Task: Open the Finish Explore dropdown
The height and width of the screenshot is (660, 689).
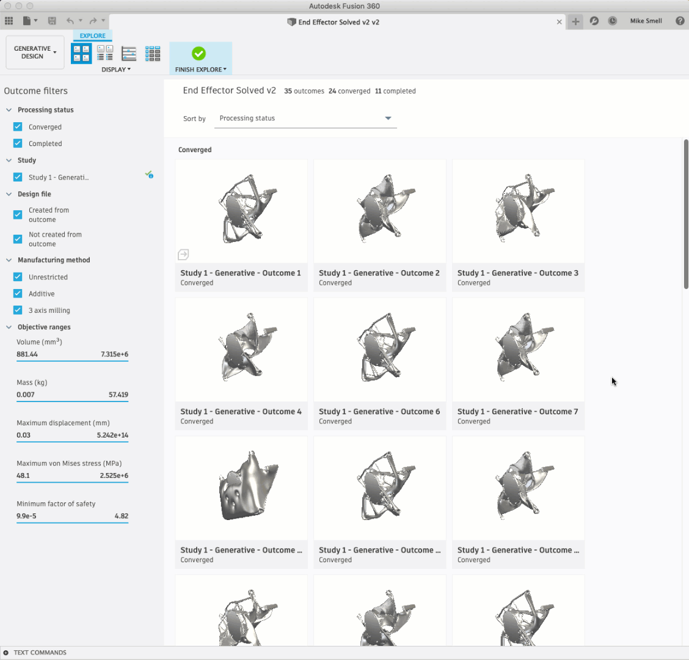Action: point(201,70)
